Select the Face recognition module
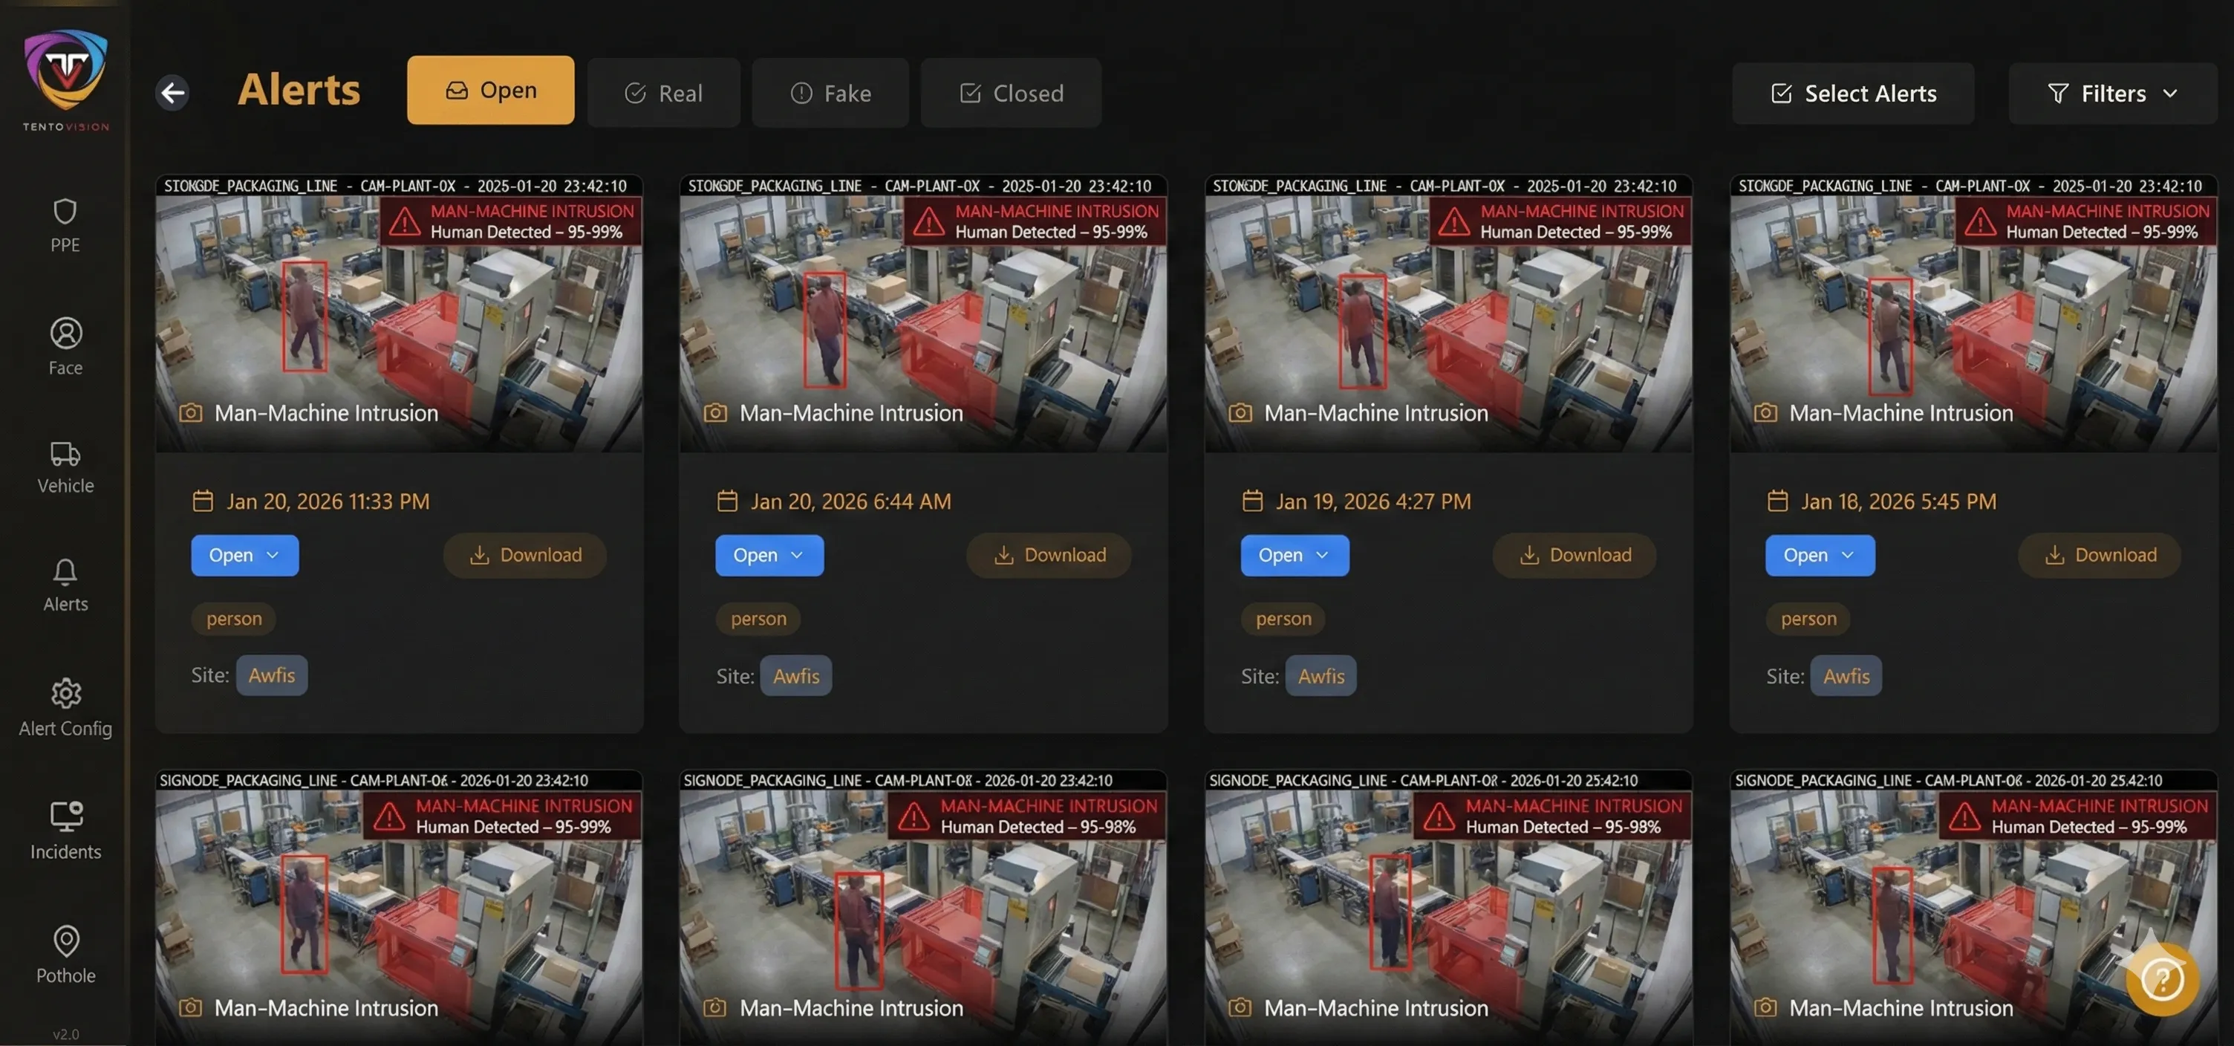The width and height of the screenshot is (2234, 1046). click(x=65, y=345)
